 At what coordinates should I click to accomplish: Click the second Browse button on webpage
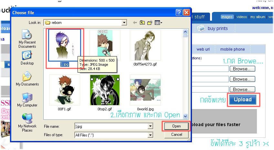242,79
